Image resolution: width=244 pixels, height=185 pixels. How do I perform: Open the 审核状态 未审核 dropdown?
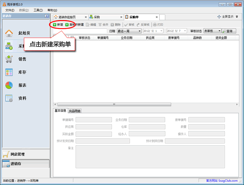pyautogui.click(x=212, y=31)
